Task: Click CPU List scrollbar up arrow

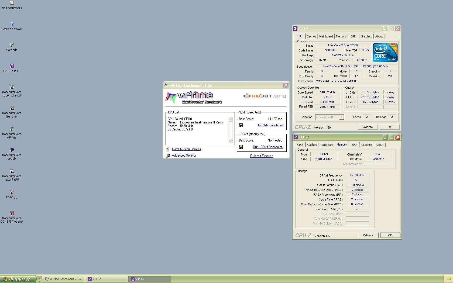Action: click(230, 119)
